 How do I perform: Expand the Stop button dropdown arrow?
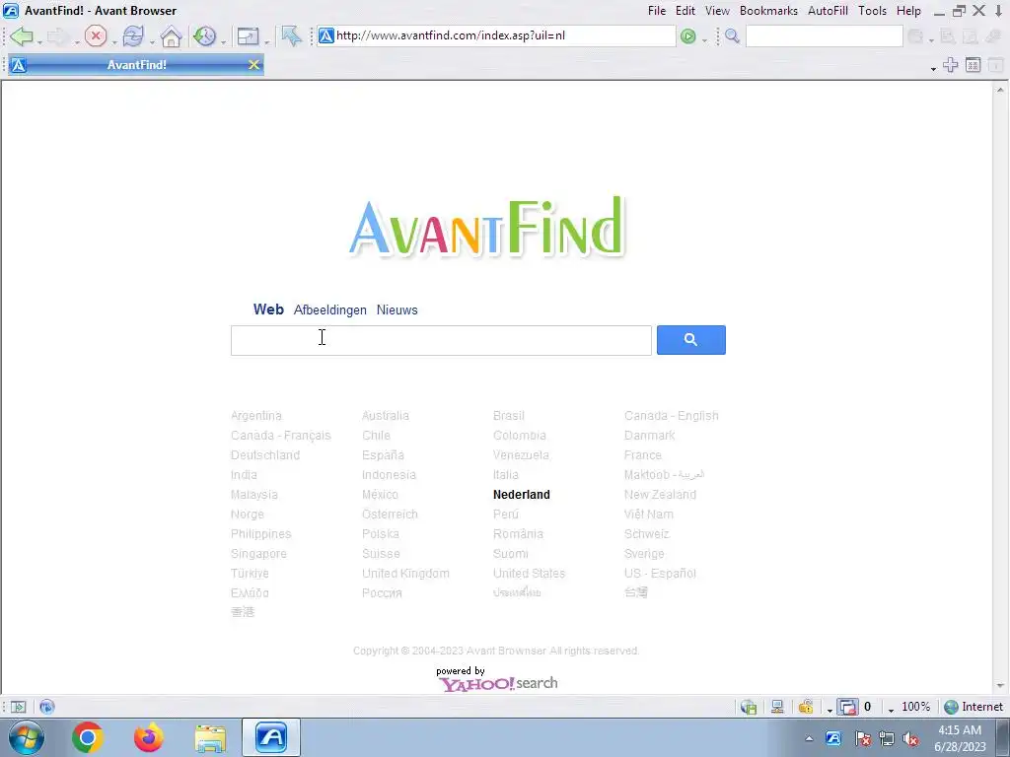click(x=113, y=41)
